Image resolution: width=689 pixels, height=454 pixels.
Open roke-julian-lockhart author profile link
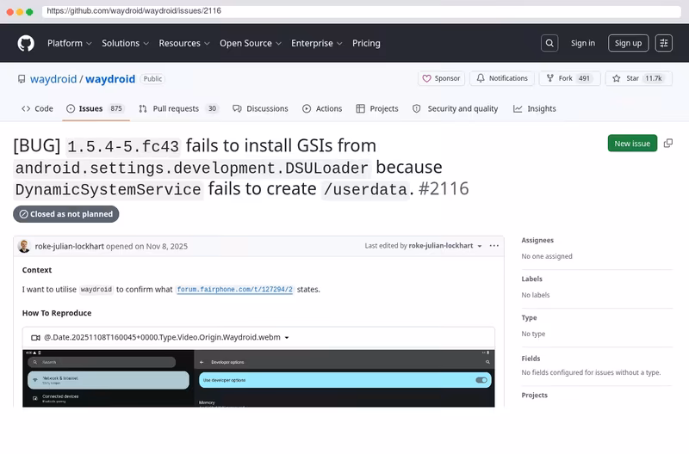[x=70, y=246]
